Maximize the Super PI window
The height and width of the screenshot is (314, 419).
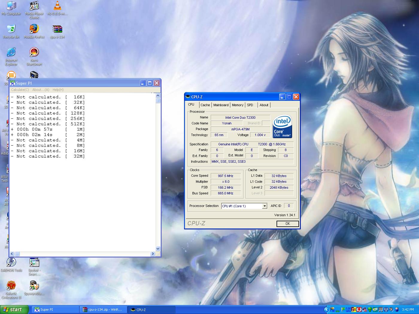coord(150,83)
